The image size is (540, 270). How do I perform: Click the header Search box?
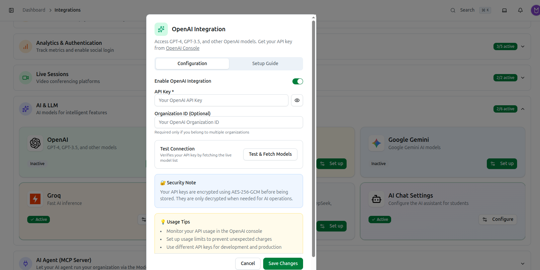[x=471, y=10]
